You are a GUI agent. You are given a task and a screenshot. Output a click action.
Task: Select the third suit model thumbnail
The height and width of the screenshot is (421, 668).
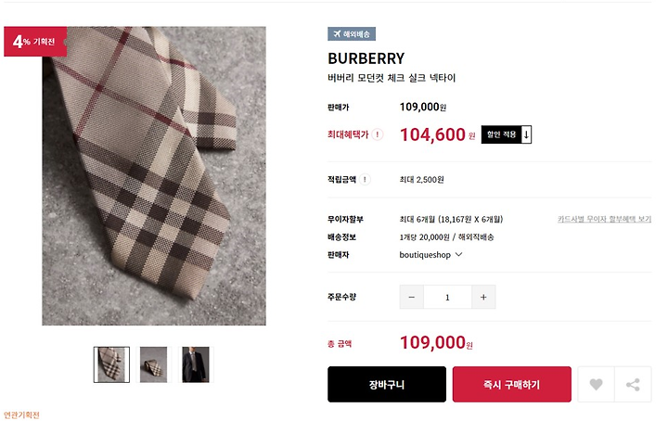coord(196,364)
